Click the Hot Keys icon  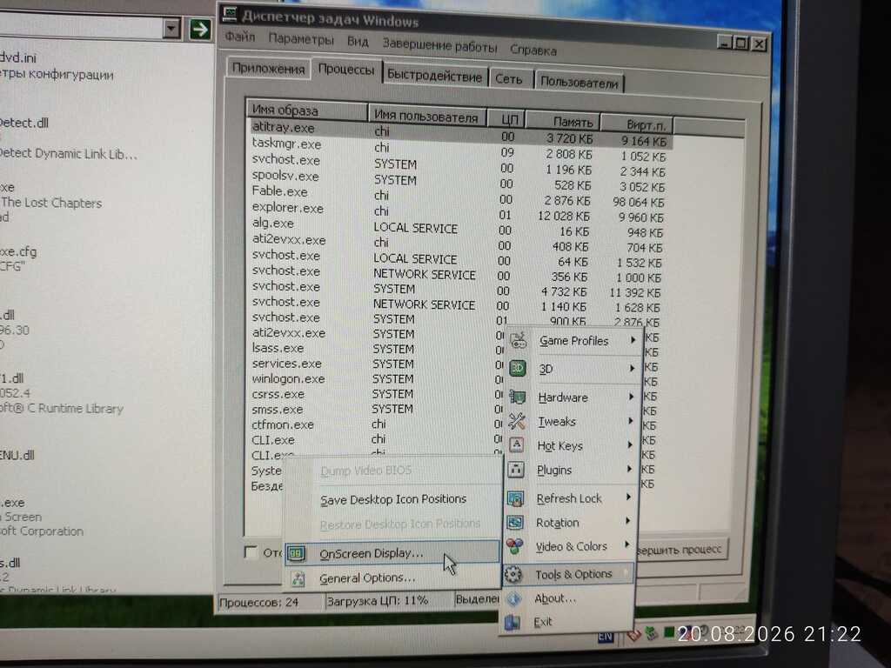point(516,444)
